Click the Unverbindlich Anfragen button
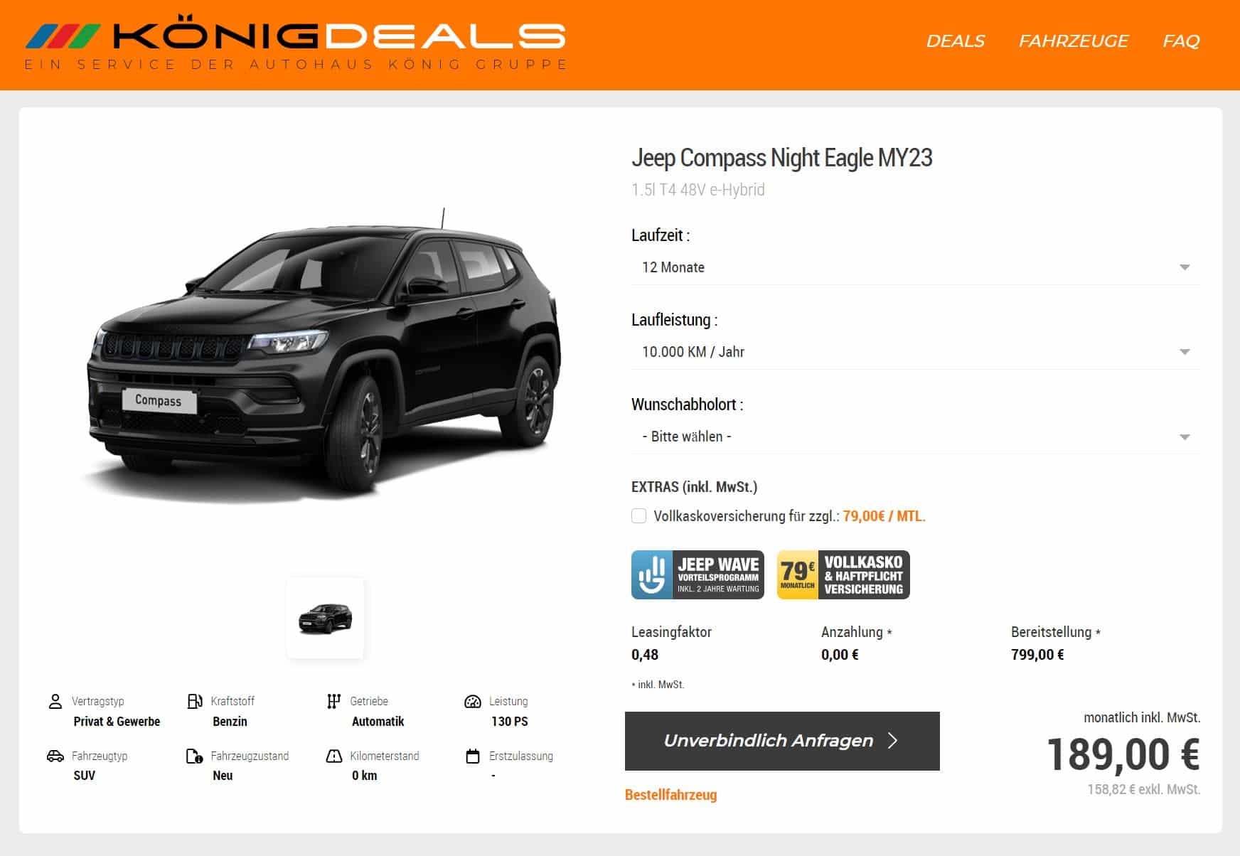The image size is (1240, 856). 782,741
